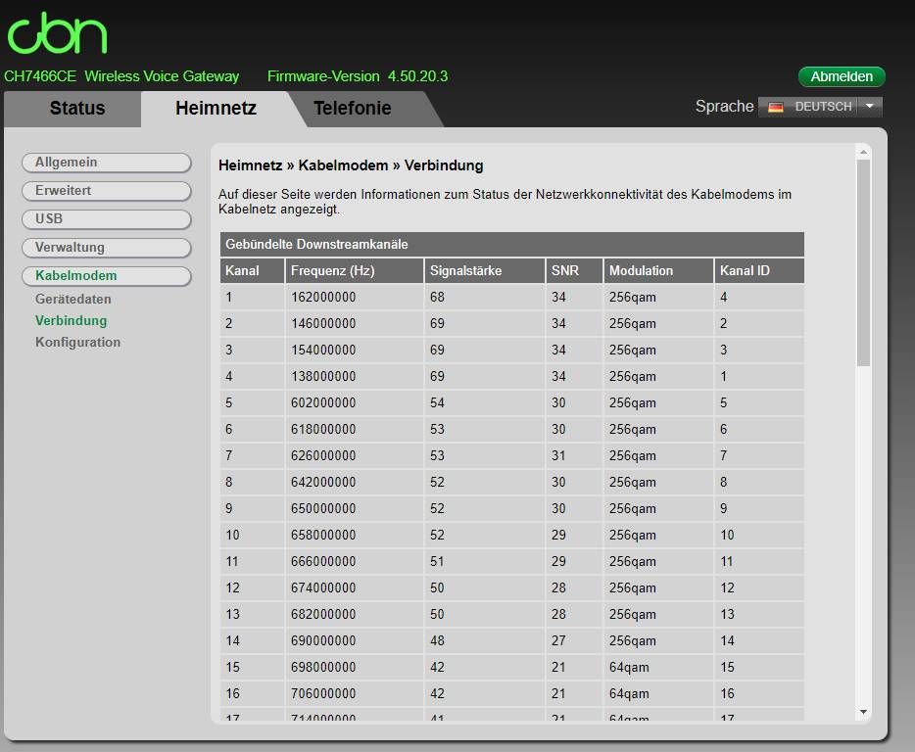Switch to the Heimnetz tab
Viewport: 915px width, 752px height.
216,108
